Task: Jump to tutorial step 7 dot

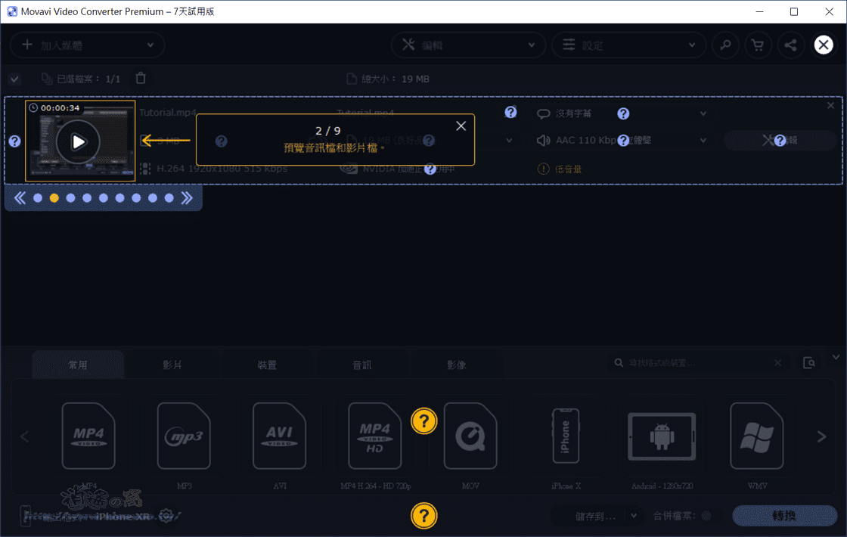Action: pyautogui.click(x=136, y=198)
